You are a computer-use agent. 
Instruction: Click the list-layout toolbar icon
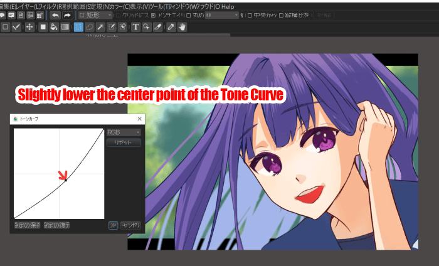click(30, 15)
